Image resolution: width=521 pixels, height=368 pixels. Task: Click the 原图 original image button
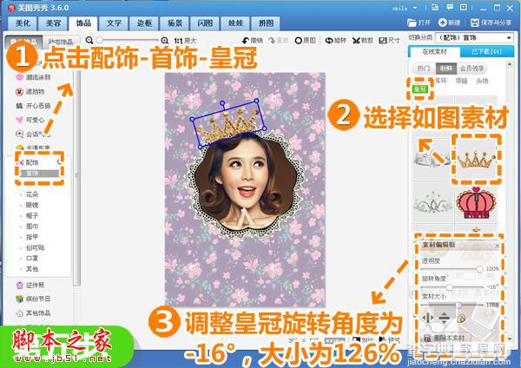point(305,40)
